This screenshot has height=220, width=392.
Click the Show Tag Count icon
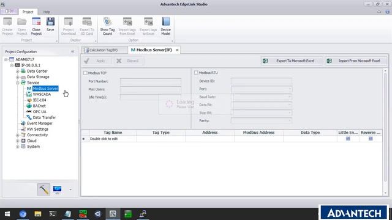click(108, 26)
